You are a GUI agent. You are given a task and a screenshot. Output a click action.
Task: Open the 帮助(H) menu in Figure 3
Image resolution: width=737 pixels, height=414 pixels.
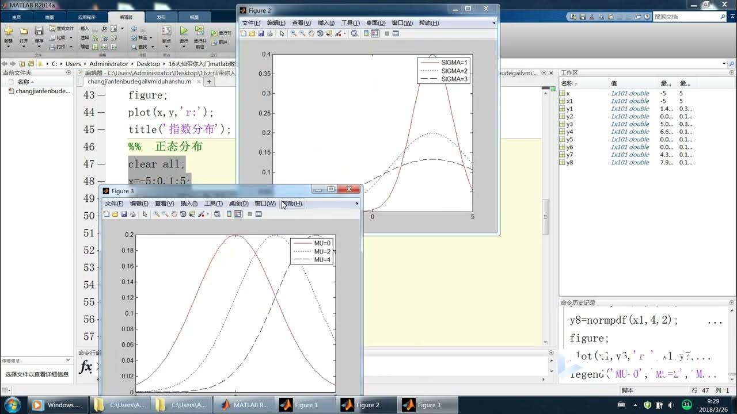pyautogui.click(x=292, y=204)
